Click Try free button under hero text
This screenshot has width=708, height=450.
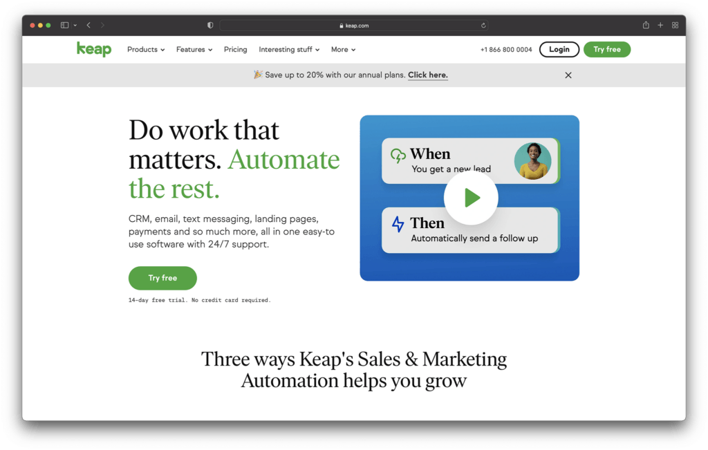click(x=162, y=278)
